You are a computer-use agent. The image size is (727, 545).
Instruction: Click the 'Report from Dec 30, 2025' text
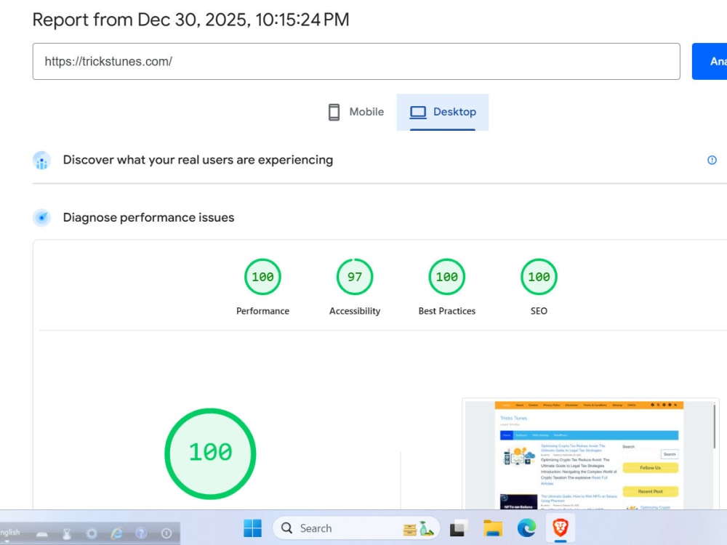(x=190, y=20)
